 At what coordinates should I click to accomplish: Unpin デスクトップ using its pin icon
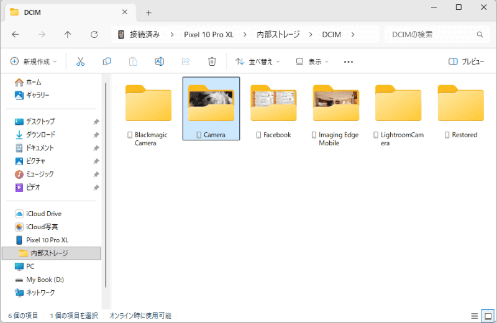tap(96, 122)
